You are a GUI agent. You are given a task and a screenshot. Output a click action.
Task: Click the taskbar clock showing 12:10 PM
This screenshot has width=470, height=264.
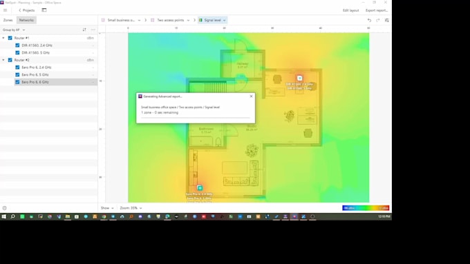[x=384, y=216]
